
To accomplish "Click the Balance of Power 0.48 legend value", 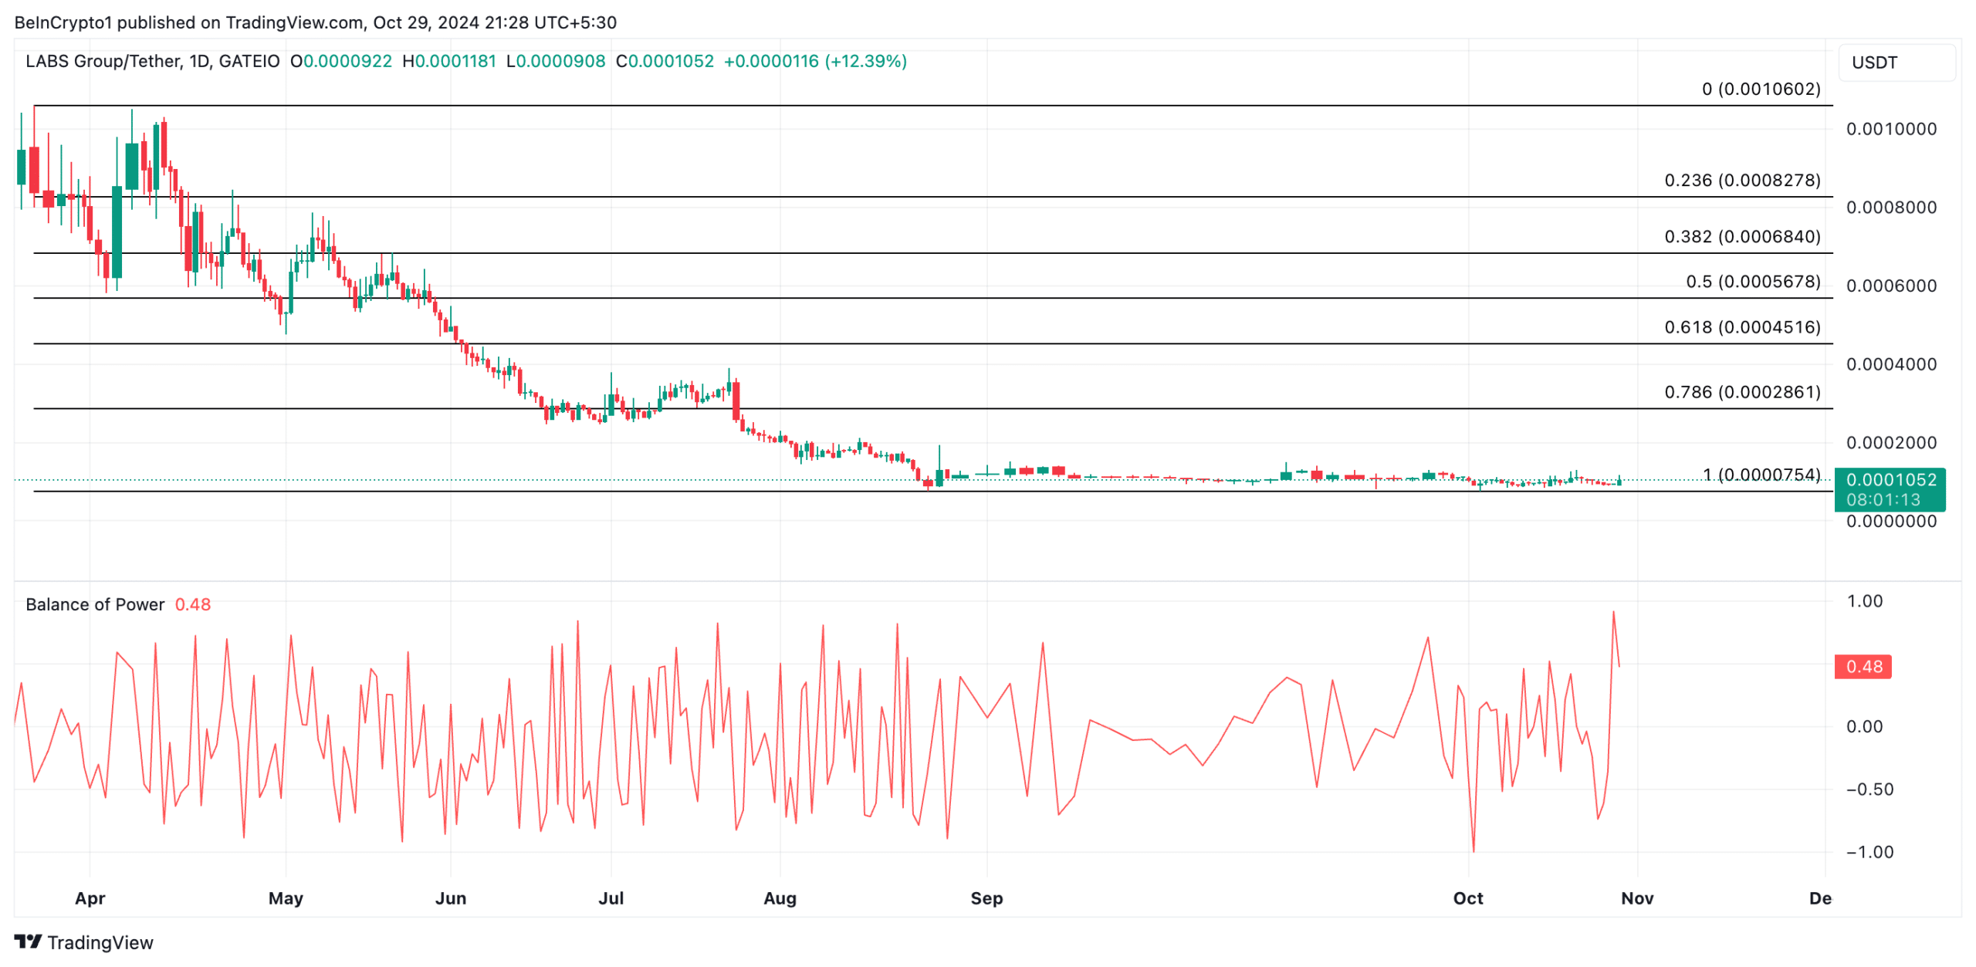I will coord(192,604).
